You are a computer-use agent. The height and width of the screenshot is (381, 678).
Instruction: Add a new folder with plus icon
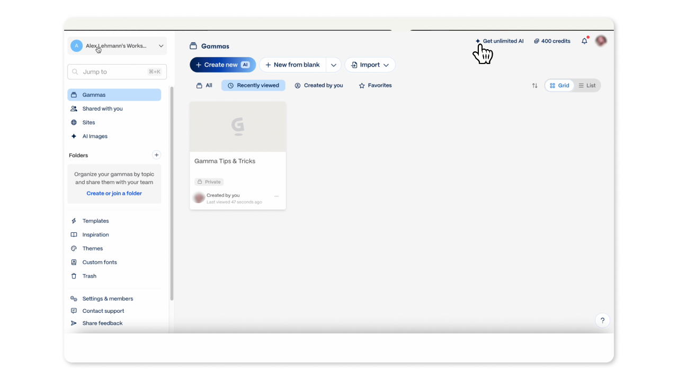click(156, 155)
